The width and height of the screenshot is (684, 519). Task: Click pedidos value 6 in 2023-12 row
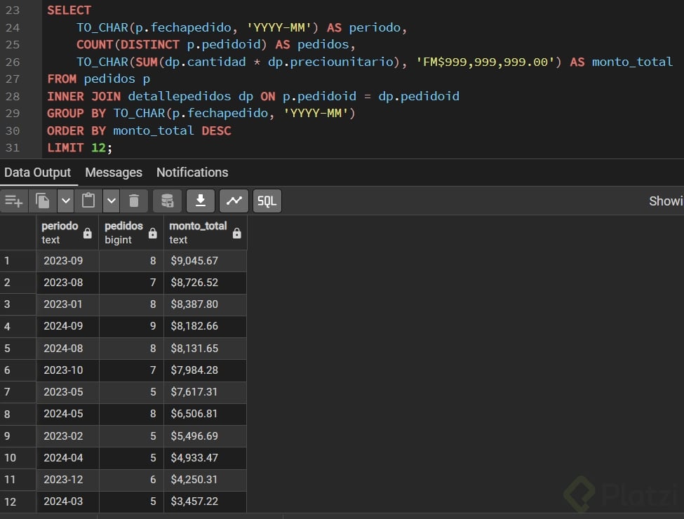(x=131, y=480)
